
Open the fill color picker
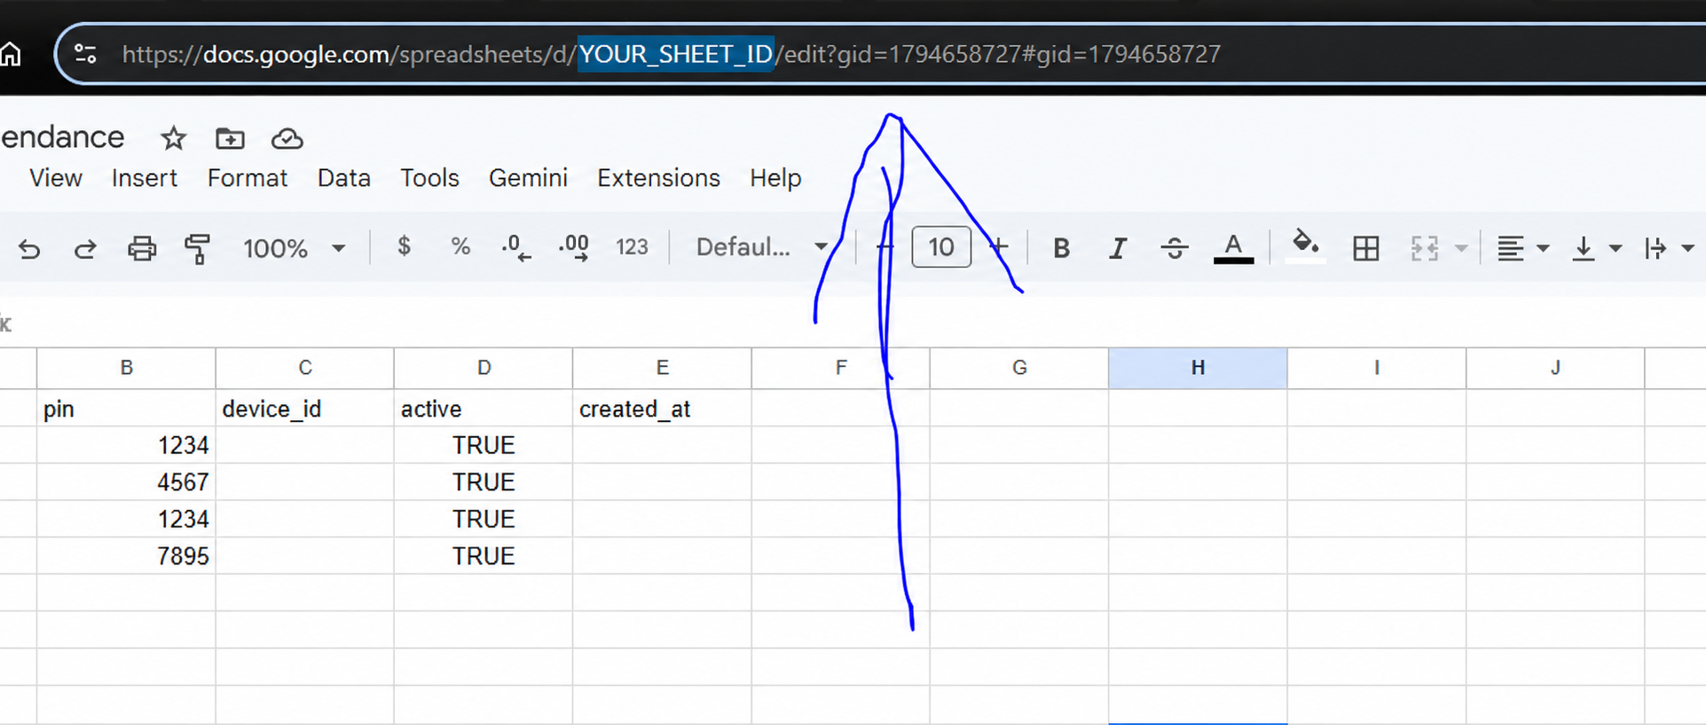click(1305, 246)
